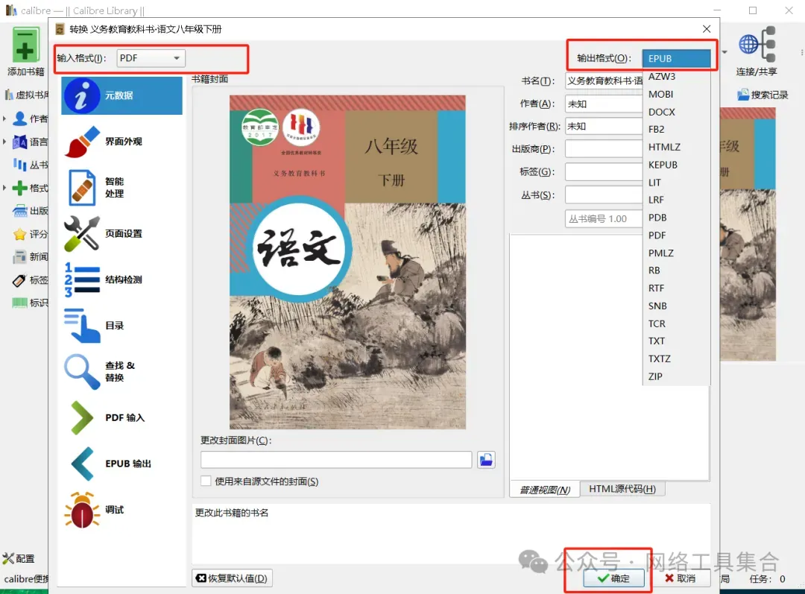The width and height of the screenshot is (805, 594).
Task: Expand the 作者 tree node in calibre
Action: pos(4,119)
